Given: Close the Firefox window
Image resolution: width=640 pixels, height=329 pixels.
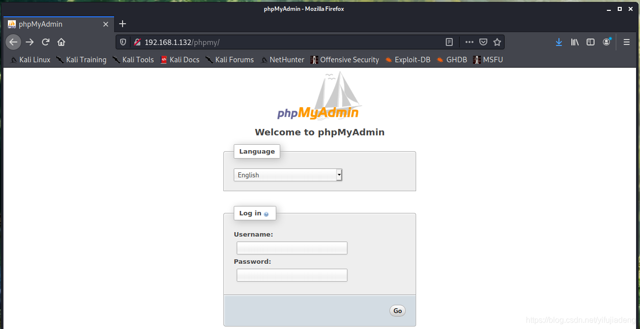Looking at the screenshot, I should (x=631, y=9).
